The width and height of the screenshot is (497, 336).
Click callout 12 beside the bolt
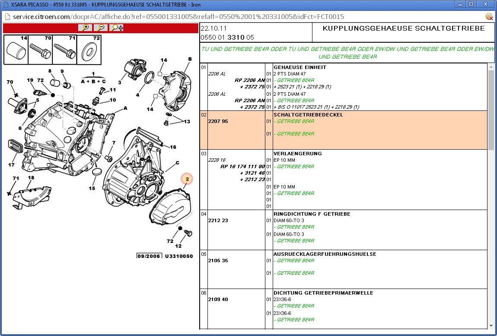(178, 246)
